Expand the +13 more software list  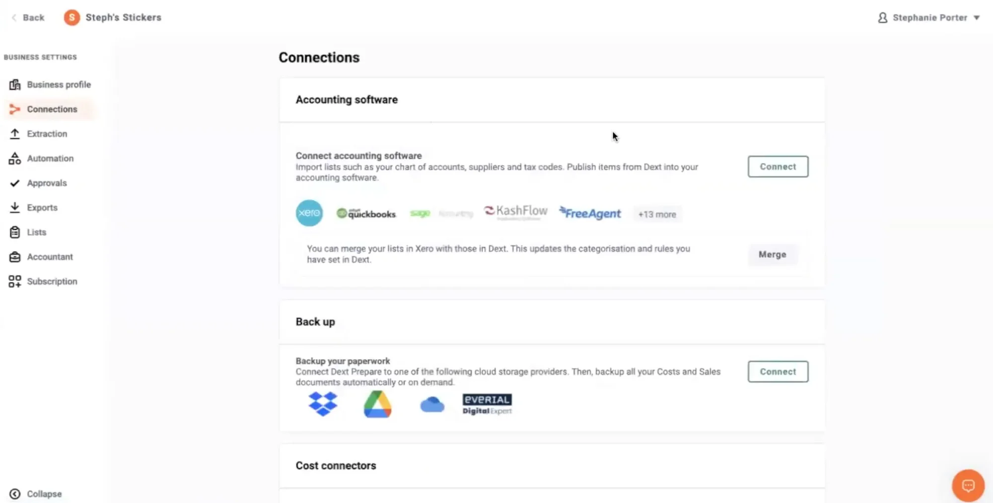click(657, 214)
